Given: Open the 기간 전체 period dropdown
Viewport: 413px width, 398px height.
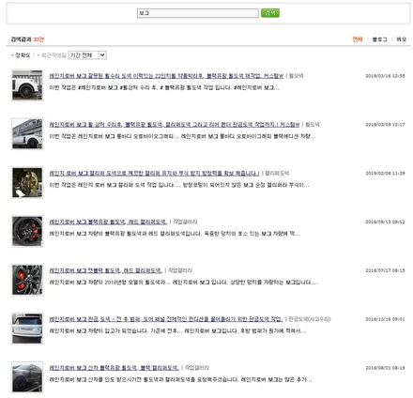Looking at the screenshot, I should tap(87, 55).
